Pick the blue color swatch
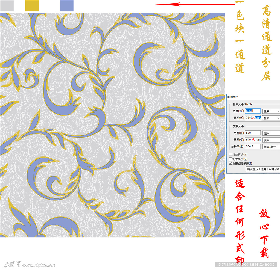Screen dimensions: 280x270 [x=67, y=6]
